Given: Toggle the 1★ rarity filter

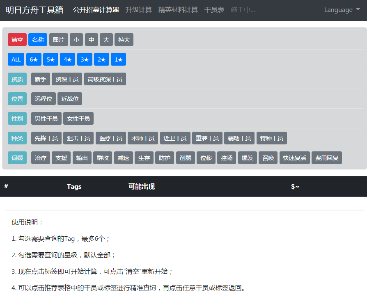Looking at the screenshot, I should (x=118, y=59).
